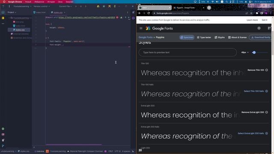Click the preview text input field
This screenshot has height=154, width=274.
click(x=188, y=52)
